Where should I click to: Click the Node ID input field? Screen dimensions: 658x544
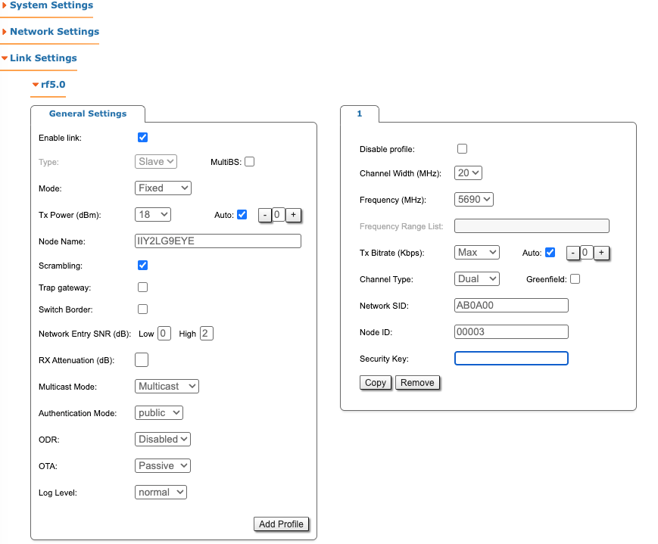tap(511, 331)
